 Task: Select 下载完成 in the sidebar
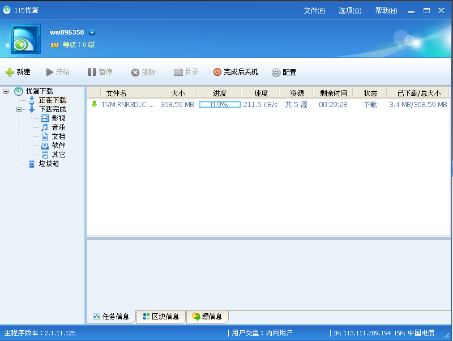[x=52, y=109]
